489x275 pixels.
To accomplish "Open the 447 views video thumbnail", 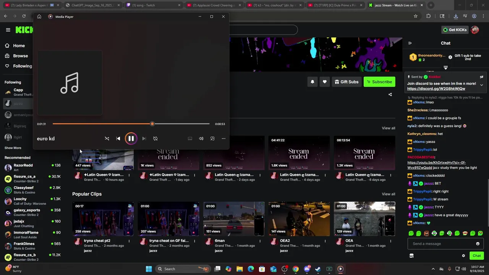I will click(103, 160).
